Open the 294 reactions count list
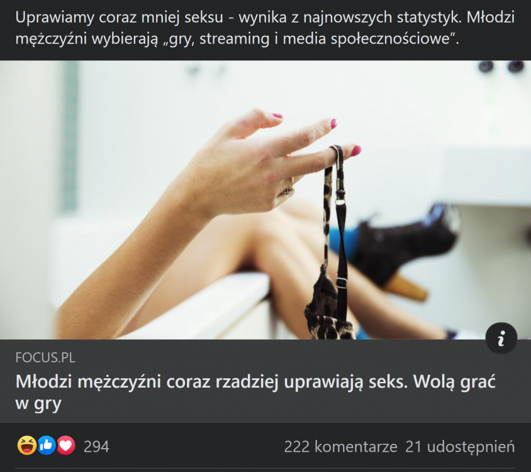531x472 pixels. (96, 447)
